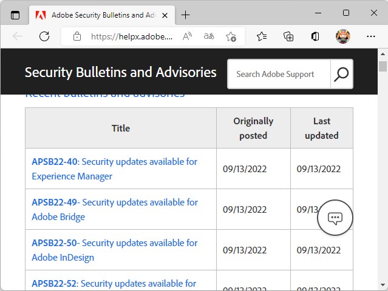Click the browser Refresh button

tap(44, 36)
